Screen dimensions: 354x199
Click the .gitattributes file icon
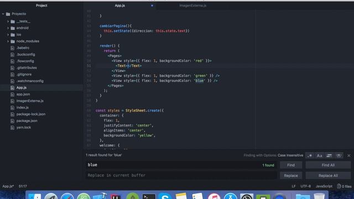(12, 67)
